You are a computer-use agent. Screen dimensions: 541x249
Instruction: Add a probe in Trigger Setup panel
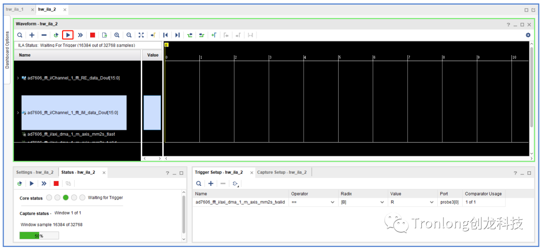pos(211,184)
